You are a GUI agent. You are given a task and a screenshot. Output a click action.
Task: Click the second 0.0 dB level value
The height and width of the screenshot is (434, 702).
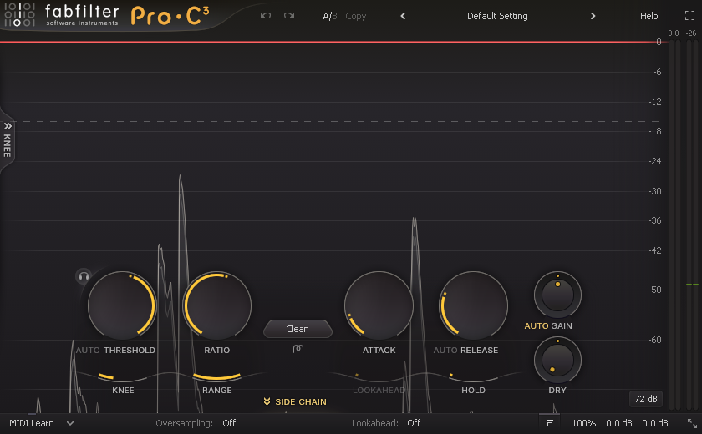[x=655, y=423]
